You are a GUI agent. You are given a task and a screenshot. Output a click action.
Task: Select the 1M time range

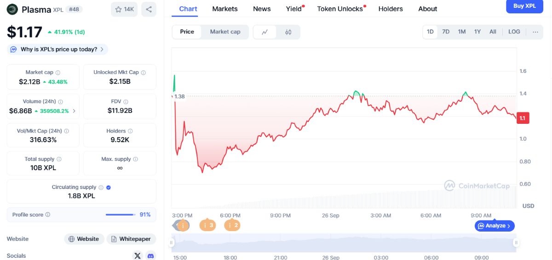point(462,32)
